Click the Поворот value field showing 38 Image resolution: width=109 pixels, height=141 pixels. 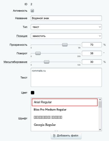coord(92,53)
